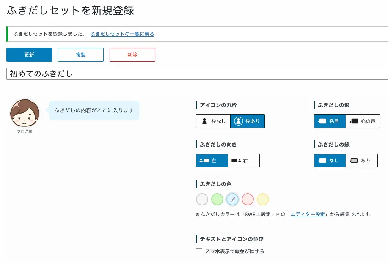Pick the checked blue balloon color swatch
This screenshot has width=388, height=265.
pos(232,199)
